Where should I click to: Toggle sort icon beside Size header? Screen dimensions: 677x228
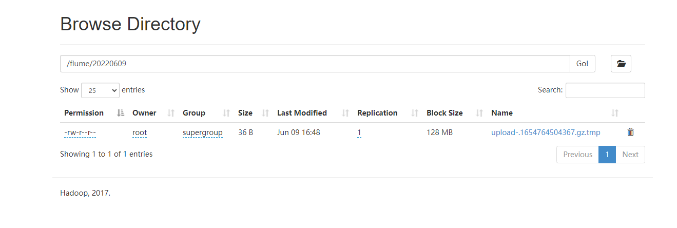point(265,113)
